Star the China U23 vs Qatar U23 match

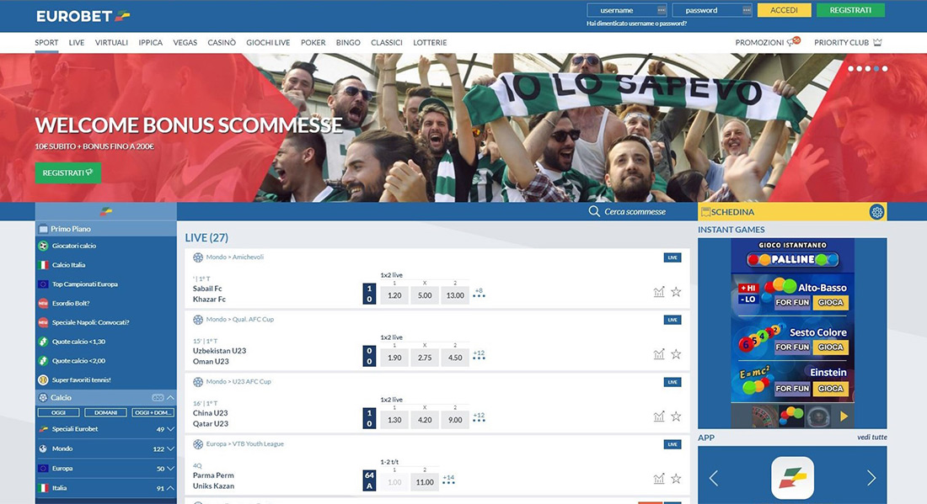(x=677, y=416)
